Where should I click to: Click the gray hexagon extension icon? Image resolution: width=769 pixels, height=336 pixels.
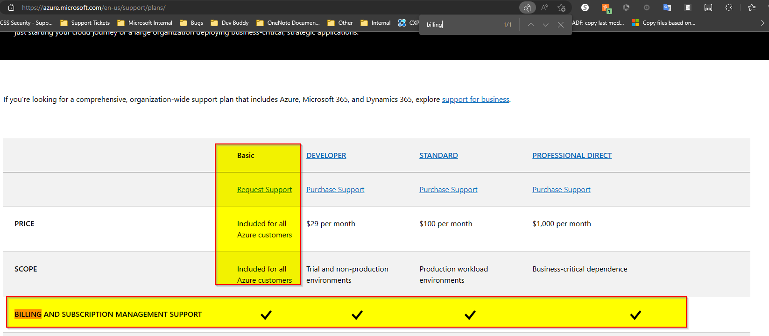(x=626, y=7)
